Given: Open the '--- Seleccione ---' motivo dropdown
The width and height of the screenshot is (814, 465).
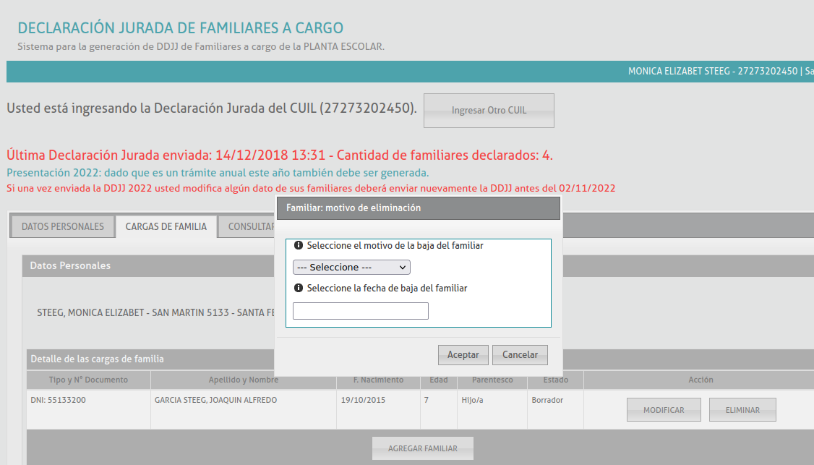Looking at the screenshot, I should 351,268.
